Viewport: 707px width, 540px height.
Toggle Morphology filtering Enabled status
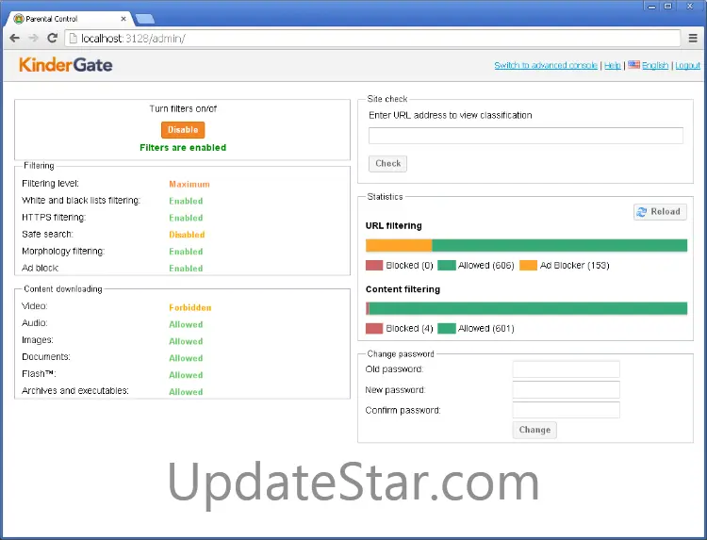point(186,252)
